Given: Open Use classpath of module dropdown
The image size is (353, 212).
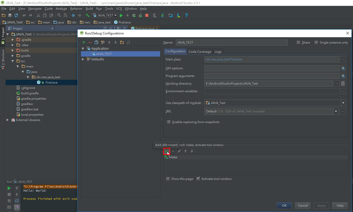Looking at the screenshot, I should click(344, 103).
